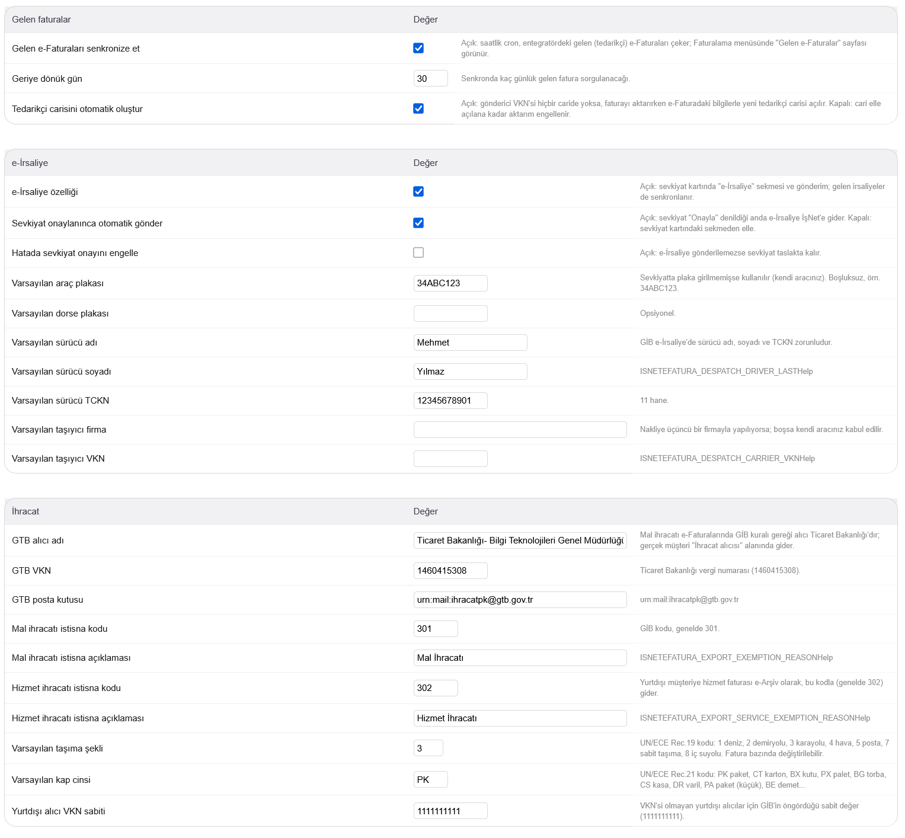The image size is (905, 838).
Task: Click Mal ihracatı istisna kodu field
Action: (x=436, y=629)
